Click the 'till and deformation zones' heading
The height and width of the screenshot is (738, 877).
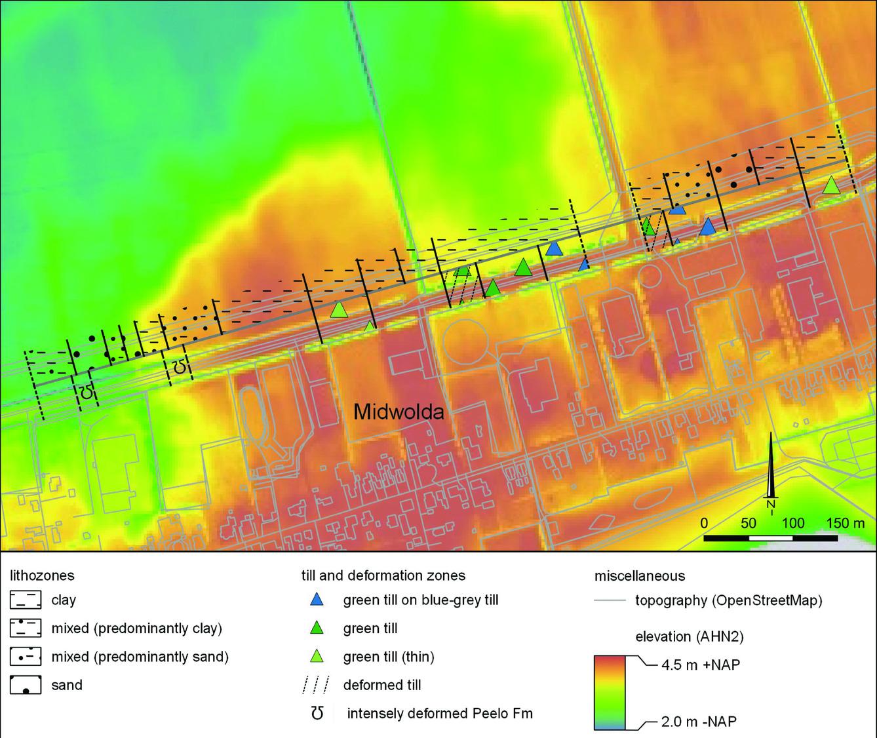coord(383,575)
